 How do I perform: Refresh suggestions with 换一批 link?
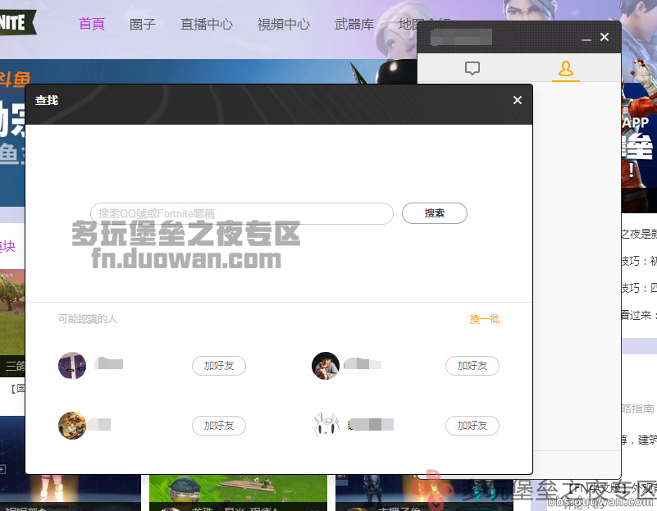click(484, 319)
